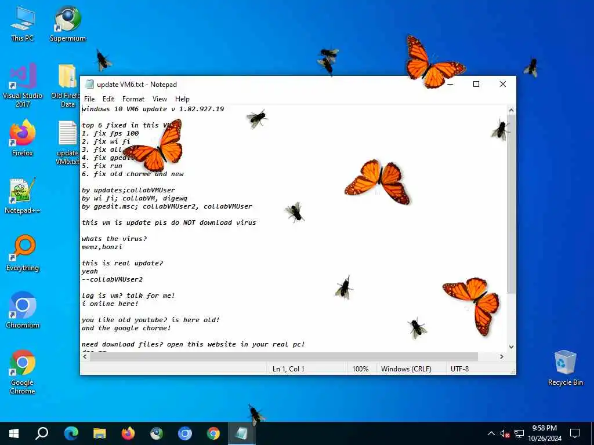Open This PC desktop icon
This screenshot has height=445, width=594.
click(x=23, y=23)
